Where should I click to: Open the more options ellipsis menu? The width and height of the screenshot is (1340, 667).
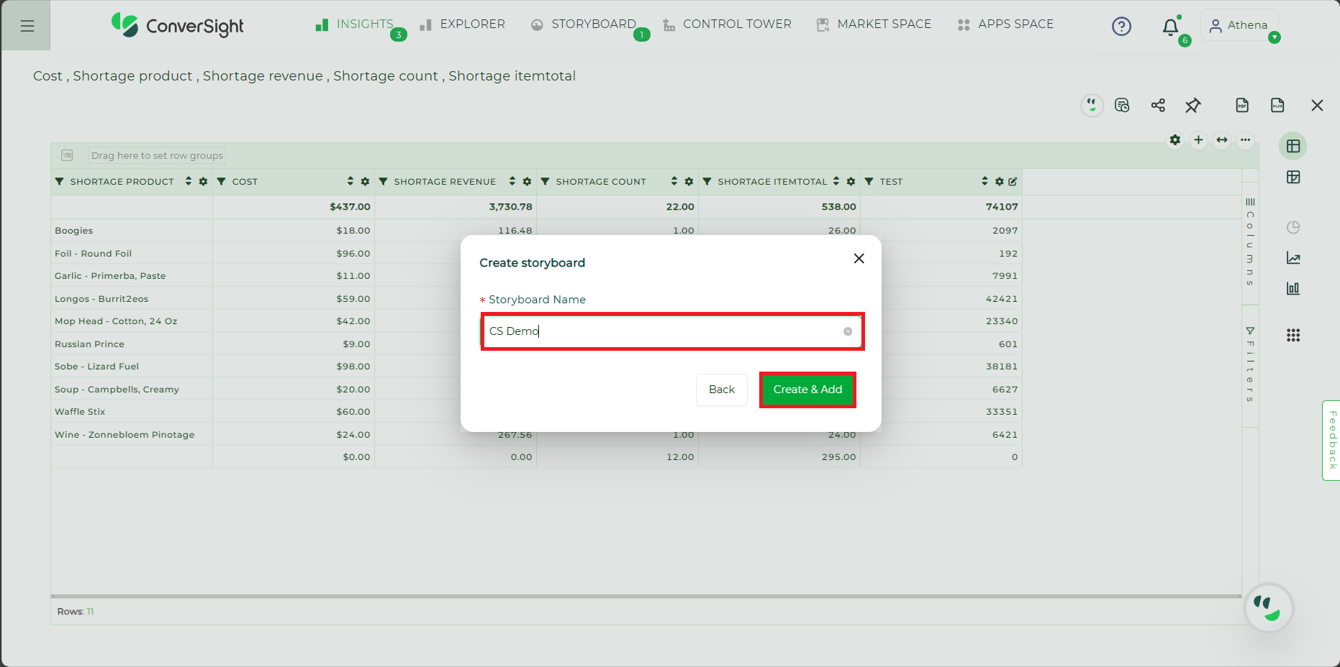pos(1246,140)
